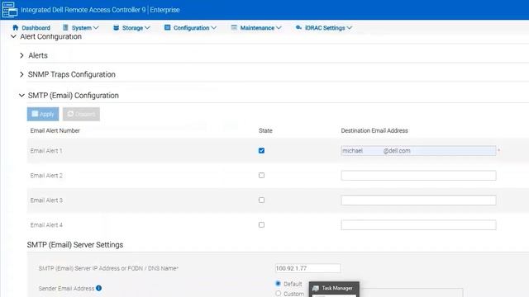Image resolution: width=529 pixels, height=297 pixels.
Task: Open the Configuration menu label
Action: pyautogui.click(x=191, y=28)
